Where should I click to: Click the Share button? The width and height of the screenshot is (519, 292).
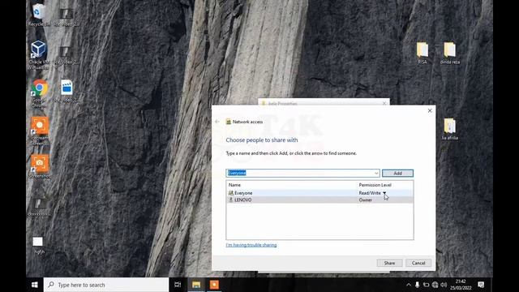click(x=389, y=263)
